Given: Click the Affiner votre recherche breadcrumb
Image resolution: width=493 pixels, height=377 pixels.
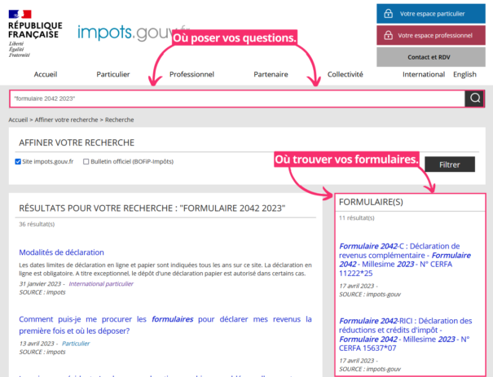Looking at the screenshot, I should coord(66,120).
